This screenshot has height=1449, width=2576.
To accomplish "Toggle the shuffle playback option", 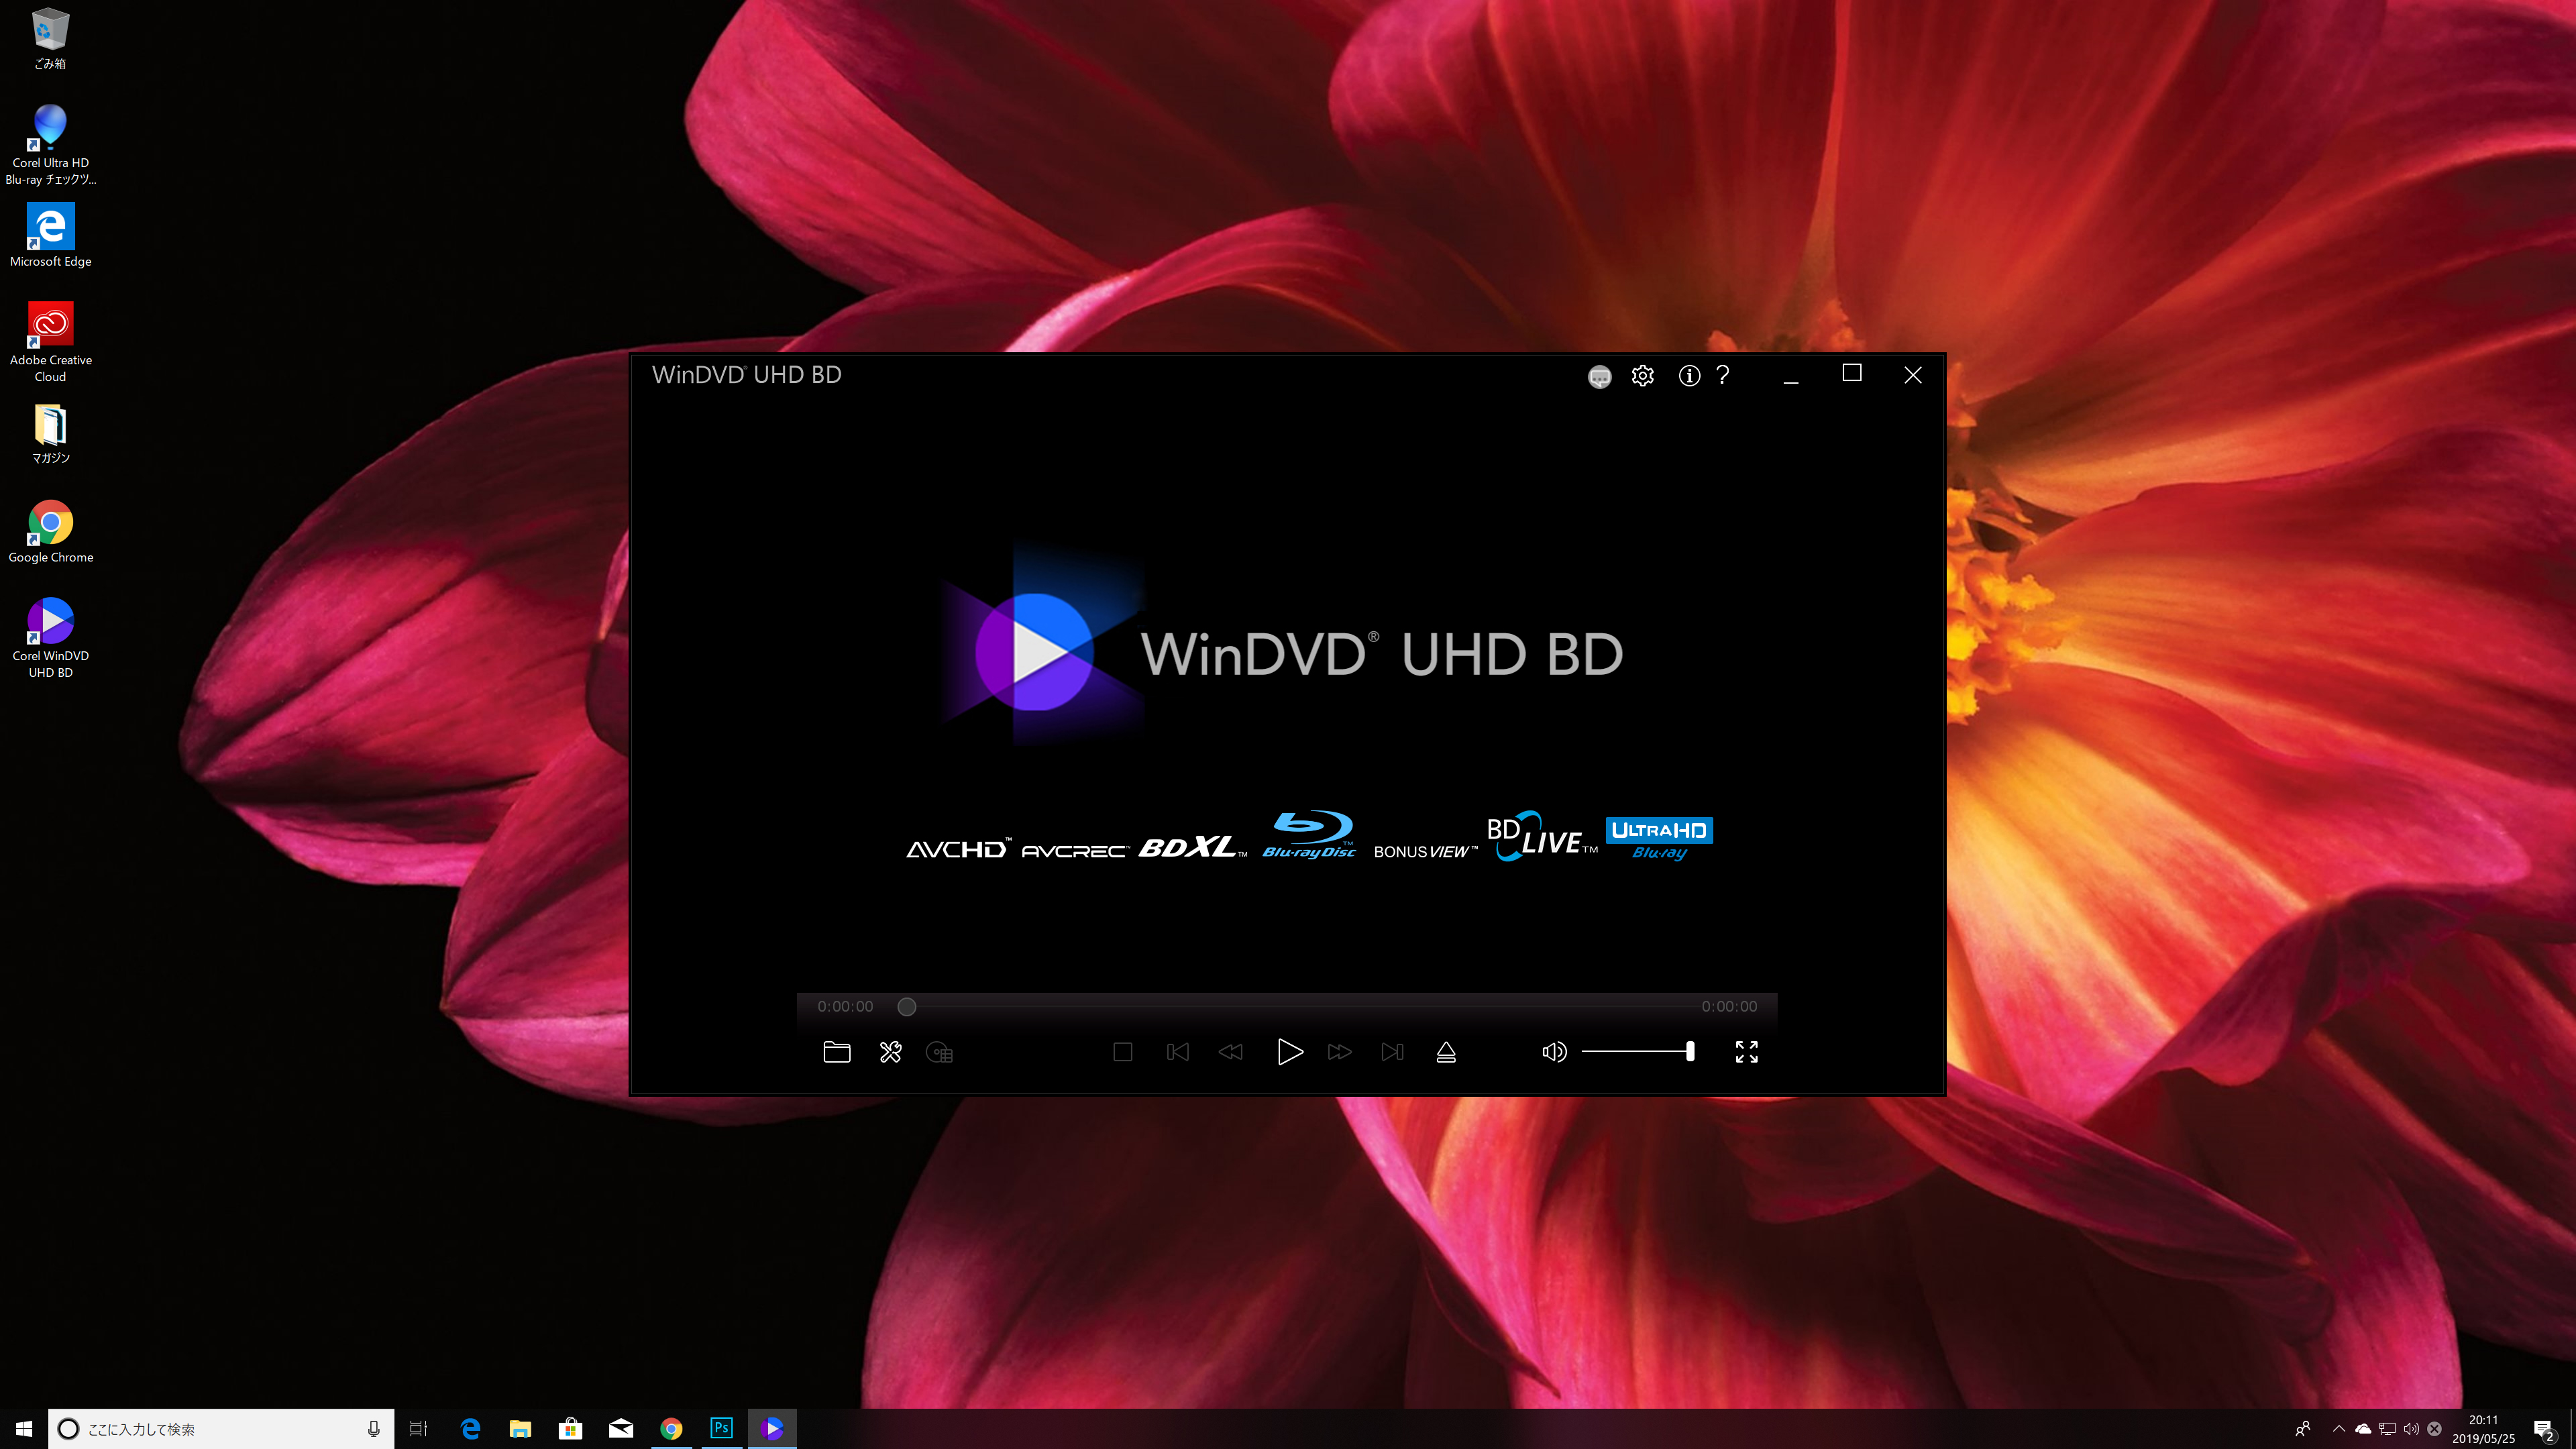I will tap(890, 1051).
